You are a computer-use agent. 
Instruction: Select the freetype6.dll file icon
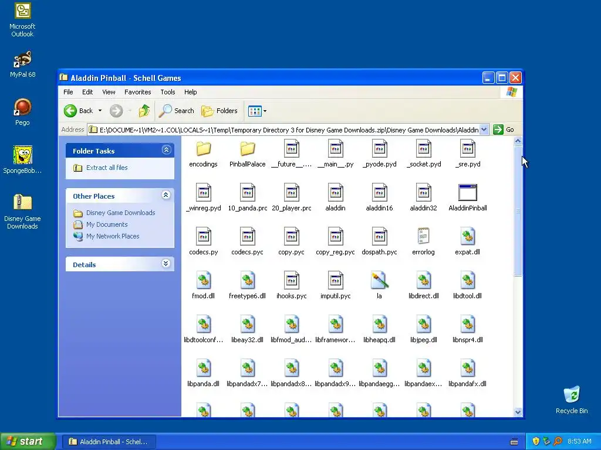tap(248, 280)
